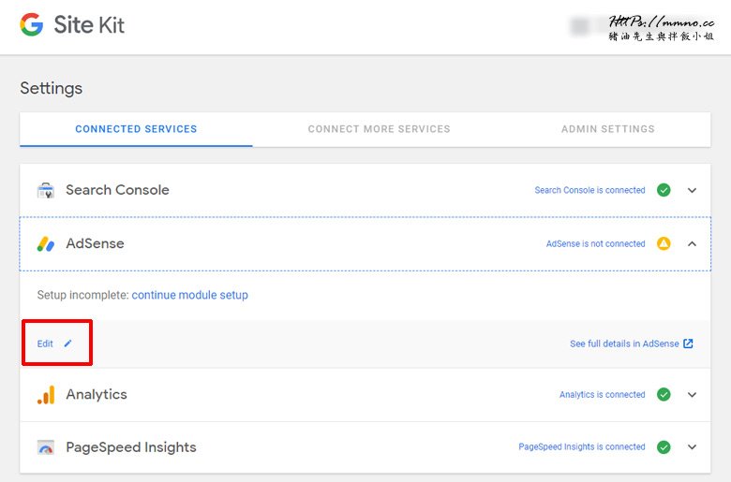Click the green PageSpeed Insights checkmark
The image size is (731, 482).
point(664,447)
